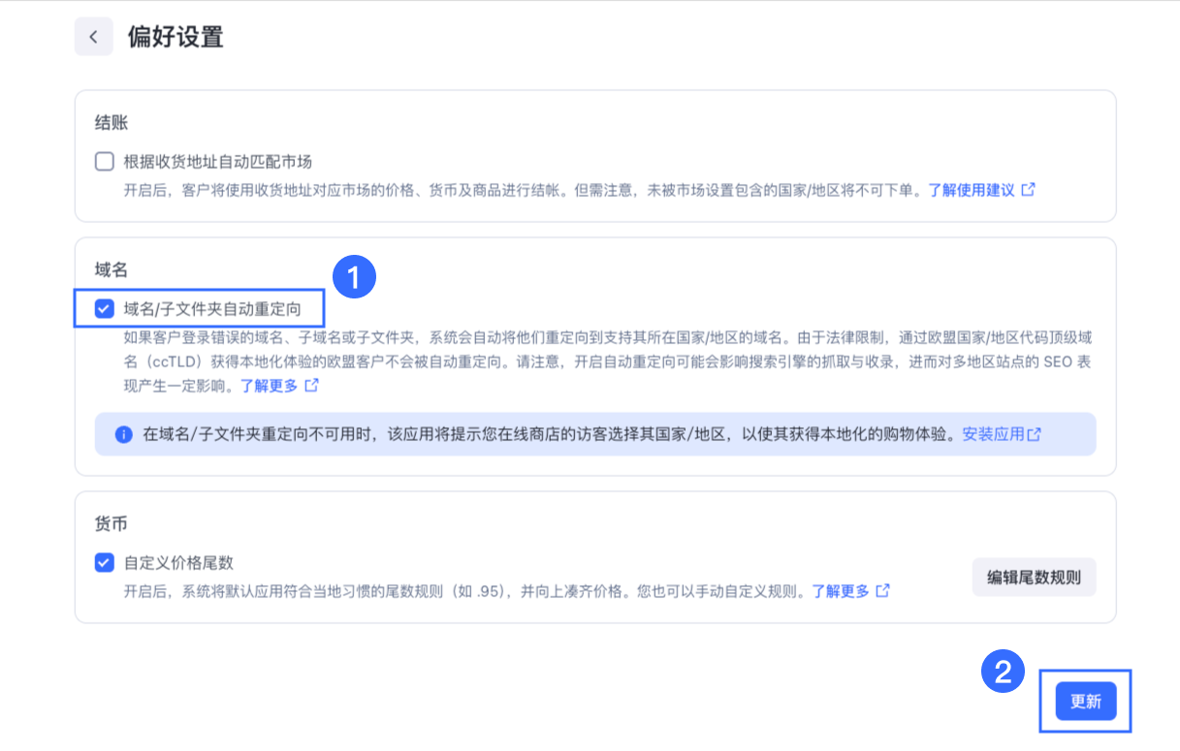The image size is (1180, 751).
Task: Go back using the arrow beside 偏好设置
Action: click(94, 37)
